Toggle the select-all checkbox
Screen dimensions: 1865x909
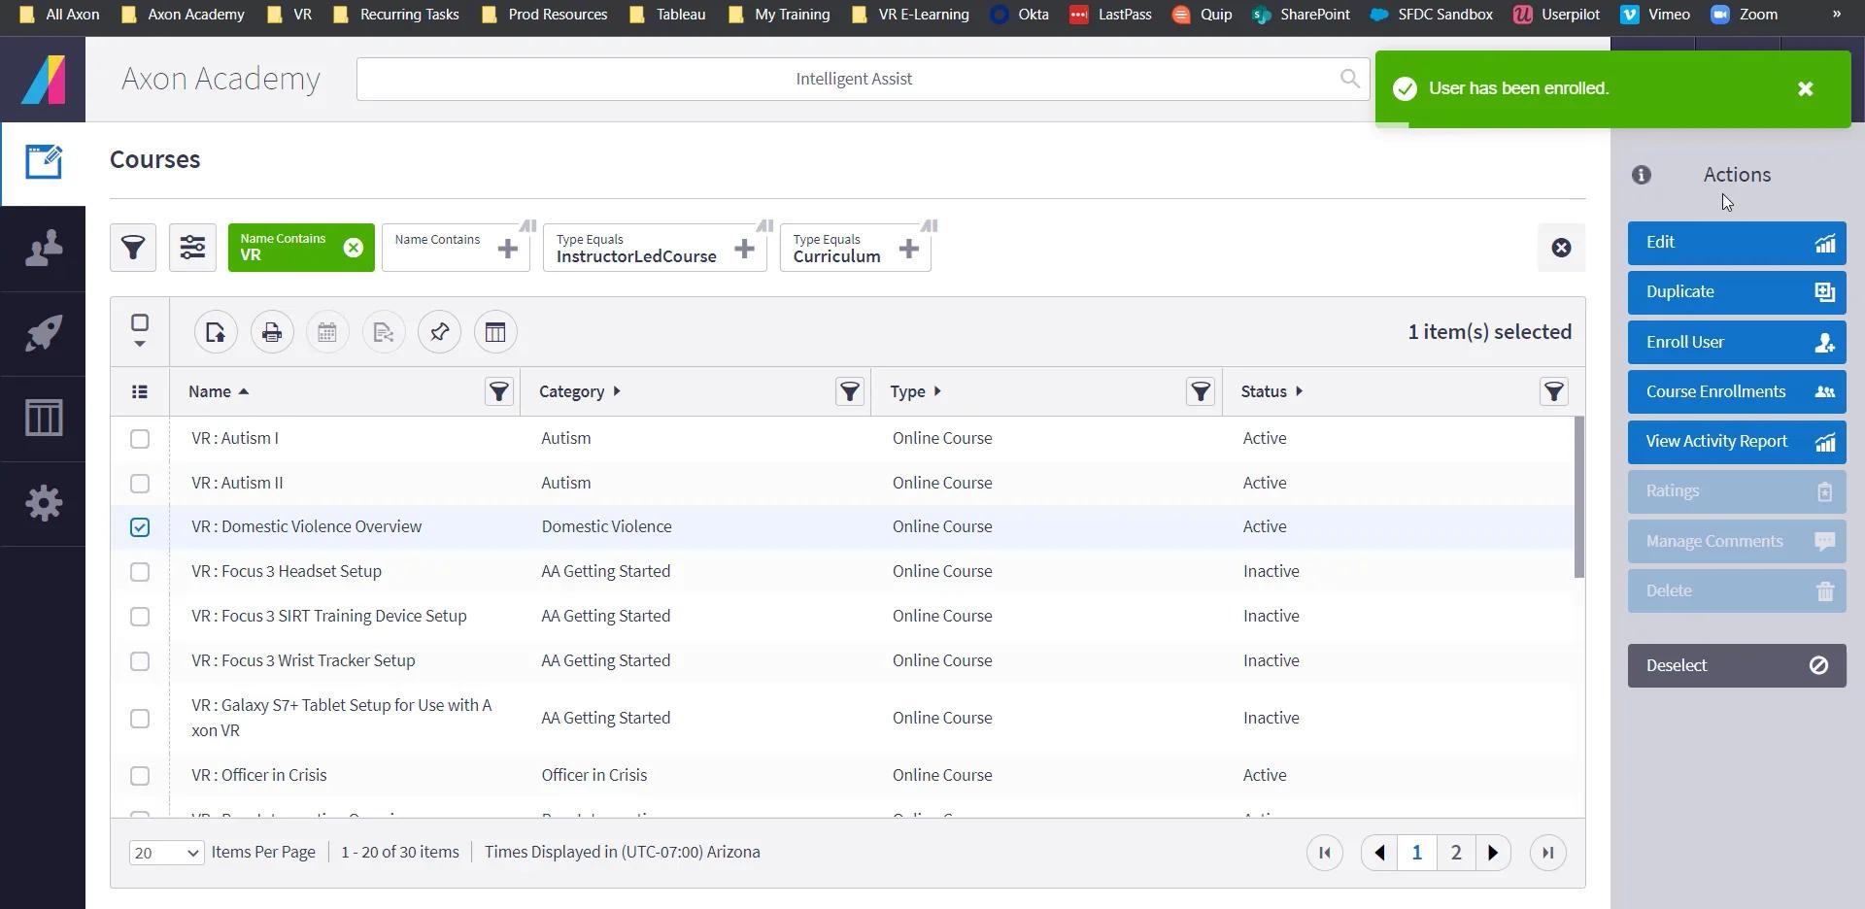140,323
